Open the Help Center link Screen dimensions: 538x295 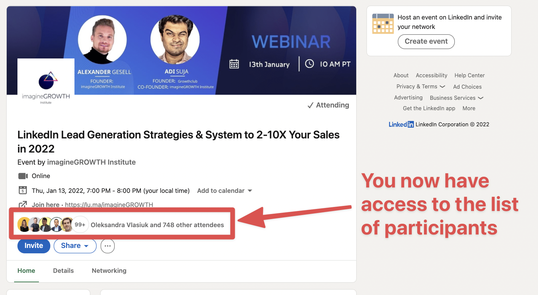coord(469,75)
